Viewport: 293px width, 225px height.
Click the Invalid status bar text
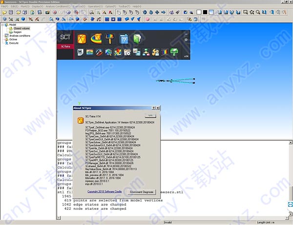(167, 223)
